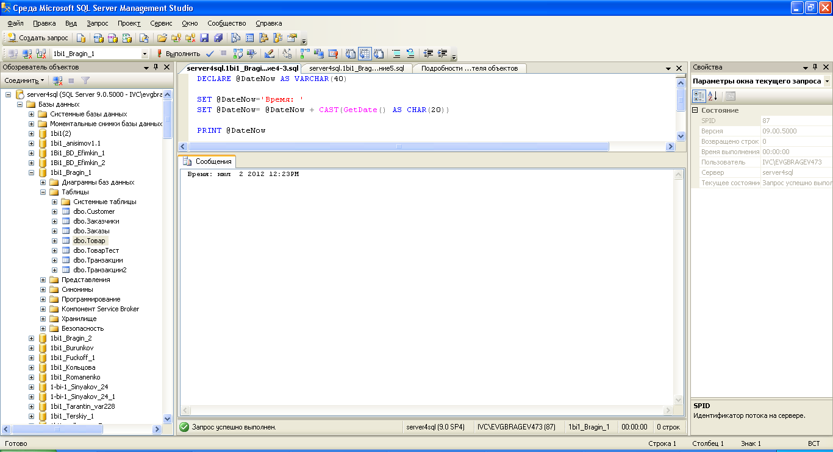
Task: Pin the Обозреватель объектов panel auto-hide icon
Action: [x=156, y=67]
